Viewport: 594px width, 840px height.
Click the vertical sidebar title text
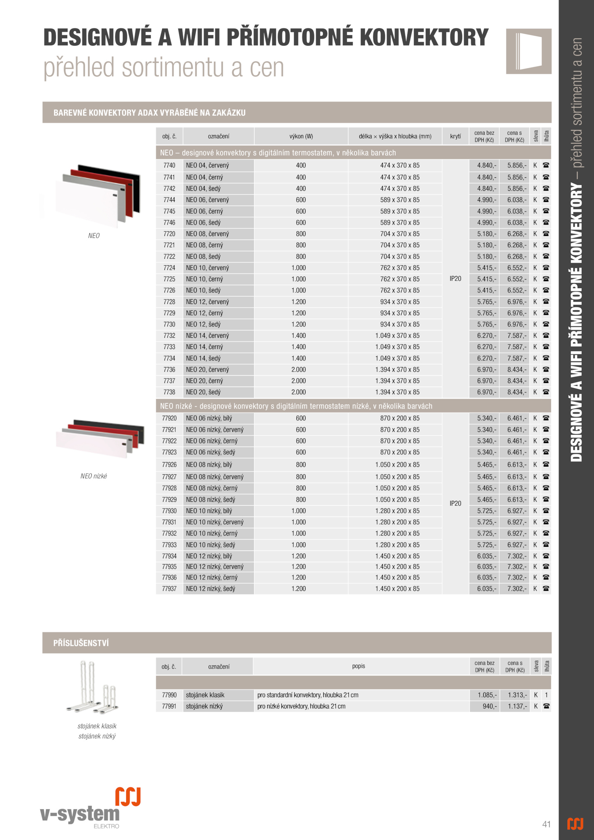point(576,249)
